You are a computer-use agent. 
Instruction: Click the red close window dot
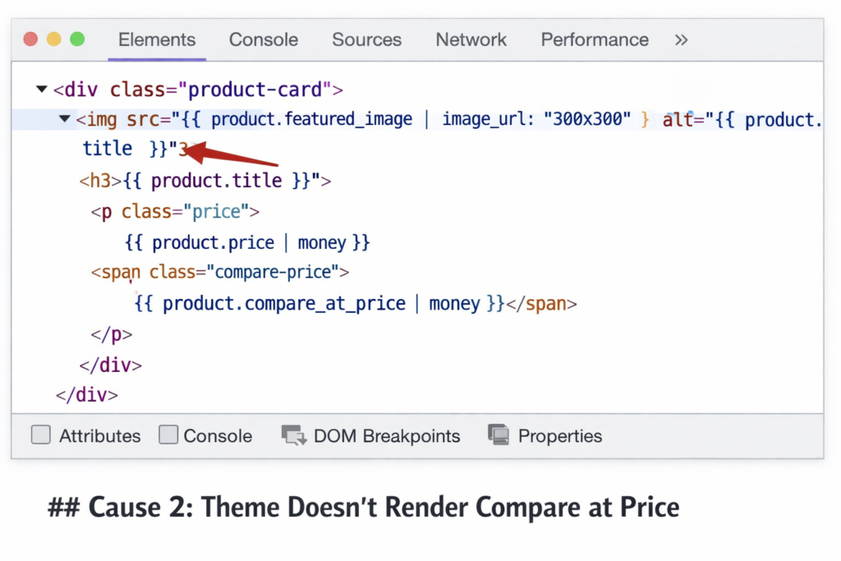click(x=31, y=39)
